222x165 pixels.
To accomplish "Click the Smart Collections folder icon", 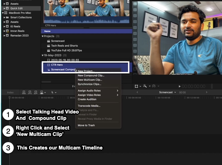I will pyautogui.click(x=7, y=17).
